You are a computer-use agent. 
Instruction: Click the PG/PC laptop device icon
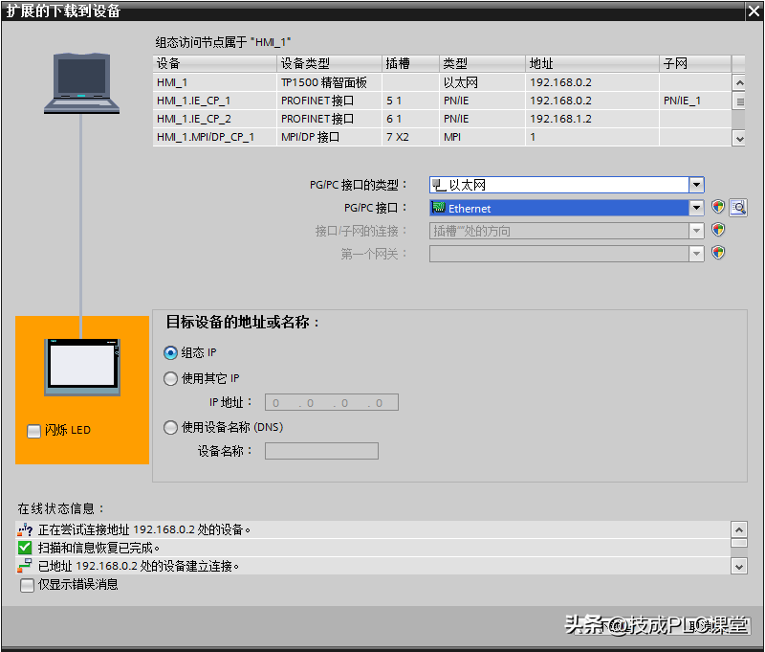click(80, 84)
